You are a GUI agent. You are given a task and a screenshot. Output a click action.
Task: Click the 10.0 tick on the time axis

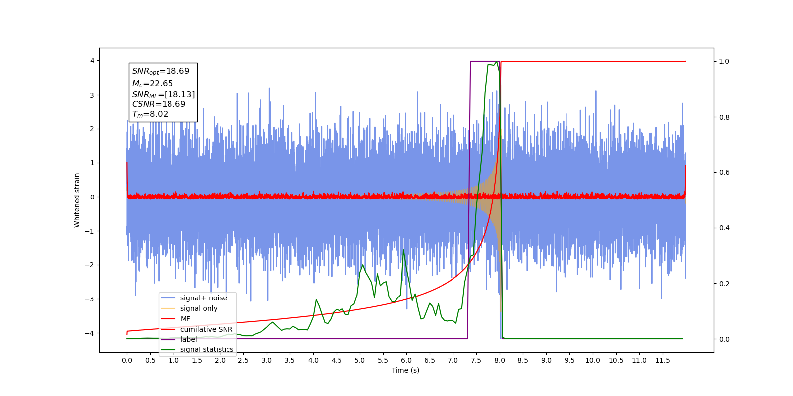(593, 360)
